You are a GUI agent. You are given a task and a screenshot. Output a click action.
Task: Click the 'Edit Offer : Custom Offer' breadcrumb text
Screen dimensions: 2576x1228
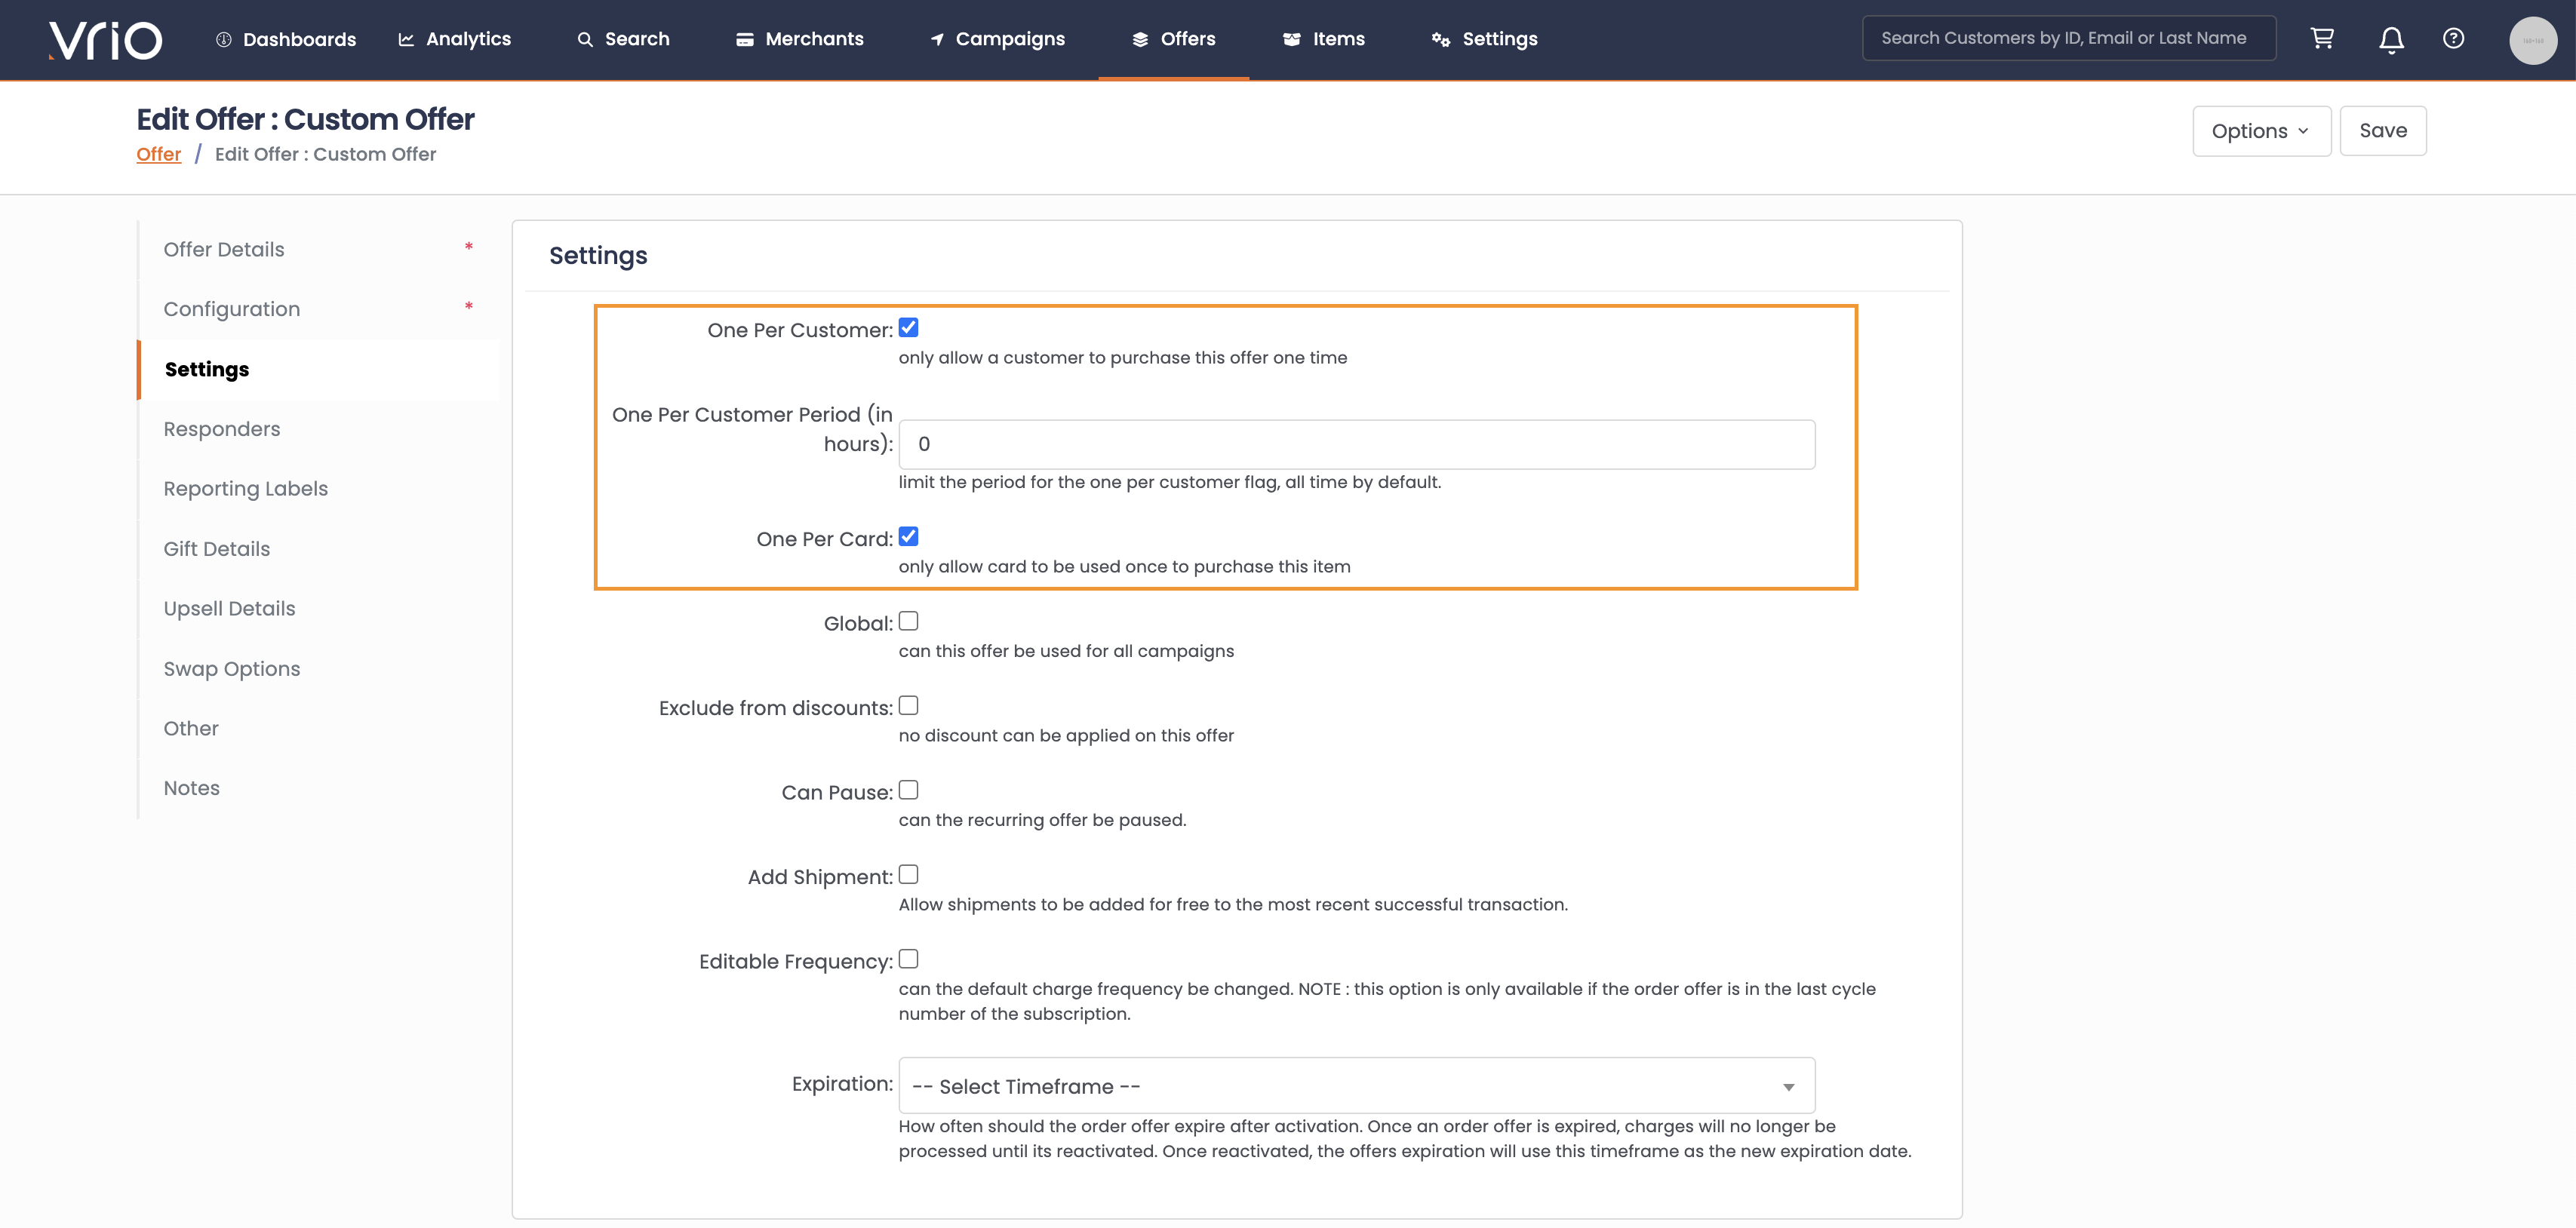tap(325, 154)
